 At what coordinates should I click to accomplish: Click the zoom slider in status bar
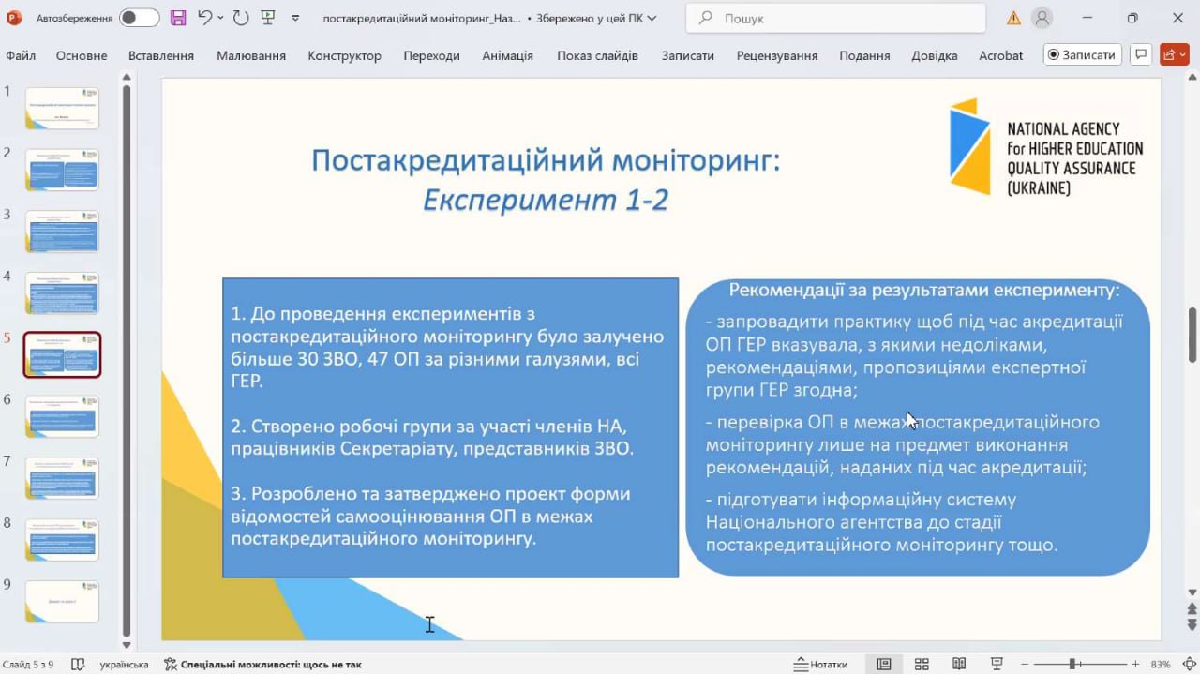[x=1072, y=664]
